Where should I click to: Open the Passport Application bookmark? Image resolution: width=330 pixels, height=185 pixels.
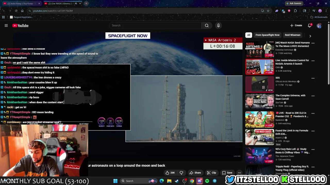click(21, 17)
